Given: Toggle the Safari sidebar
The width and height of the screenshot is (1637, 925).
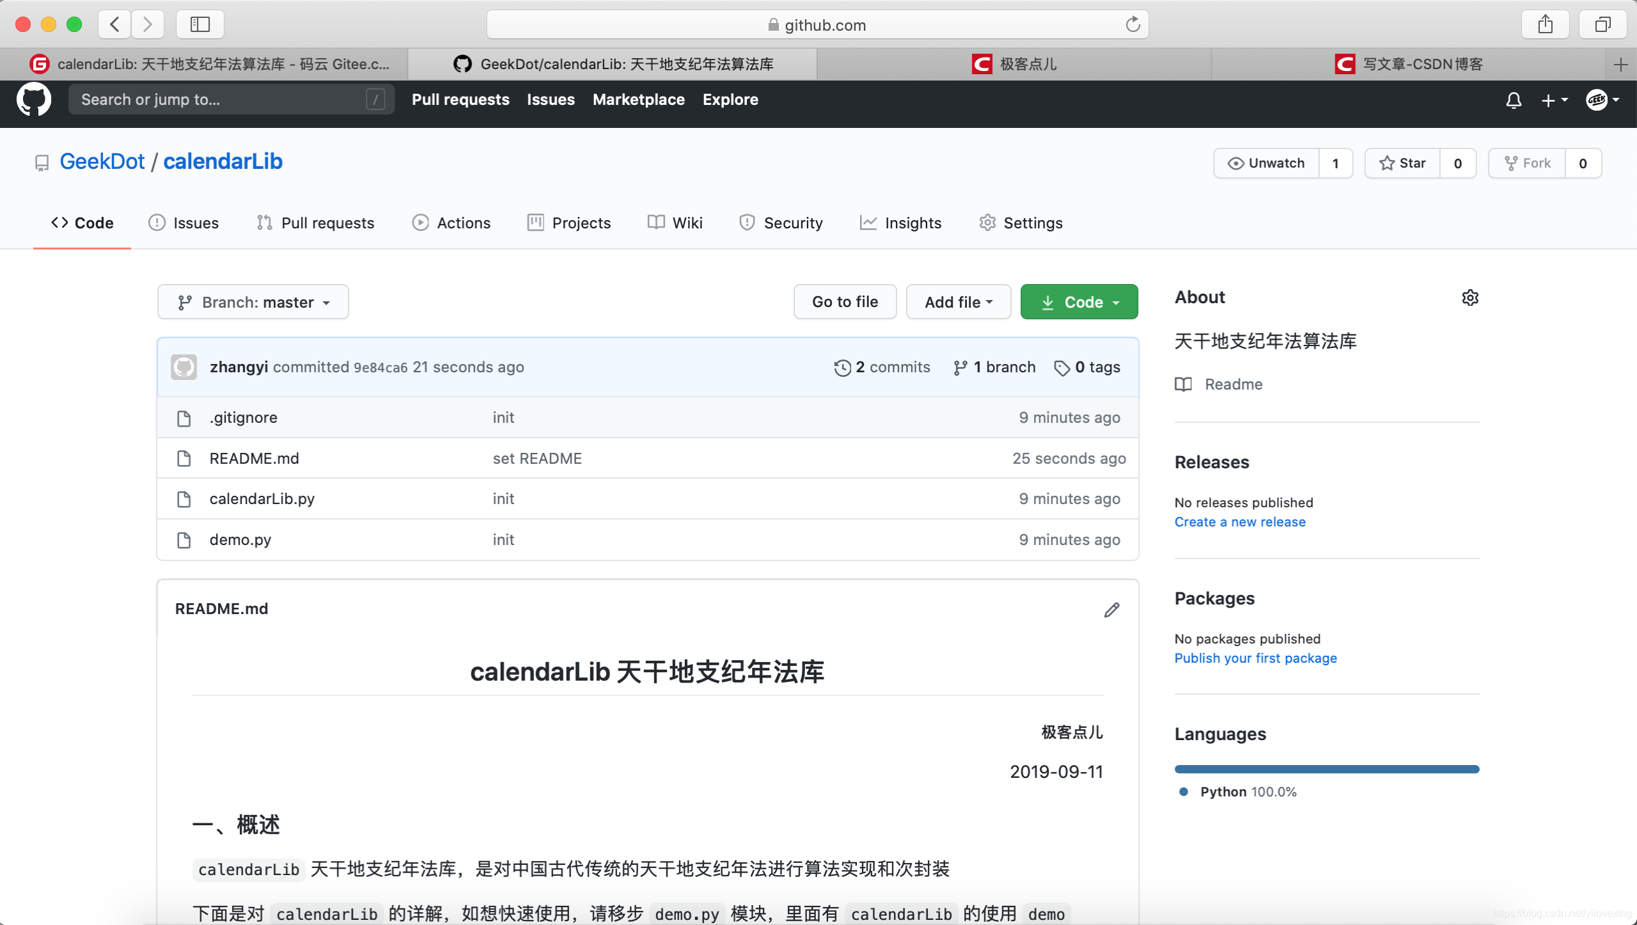Looking at the screenshot, I should (x=200, y=24).
